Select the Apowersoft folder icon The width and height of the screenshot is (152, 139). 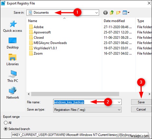pyautogui.click(x=31, y=32)
